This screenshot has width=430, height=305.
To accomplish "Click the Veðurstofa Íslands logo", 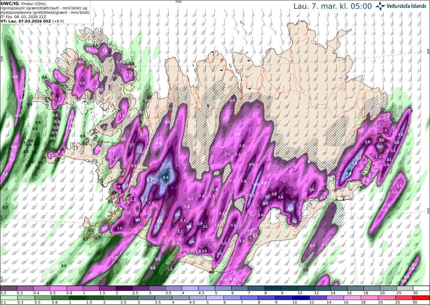I will 401,6.
